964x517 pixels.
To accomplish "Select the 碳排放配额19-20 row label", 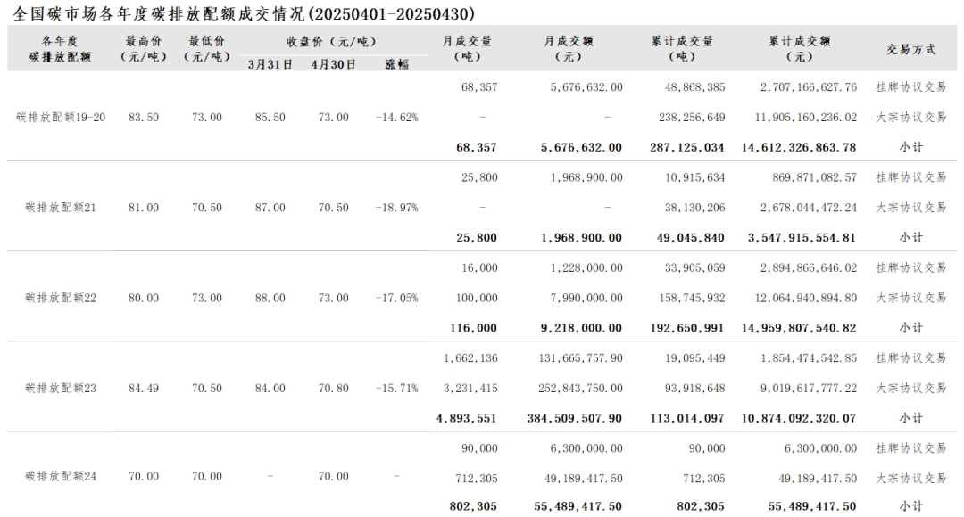I will point(61,118).
